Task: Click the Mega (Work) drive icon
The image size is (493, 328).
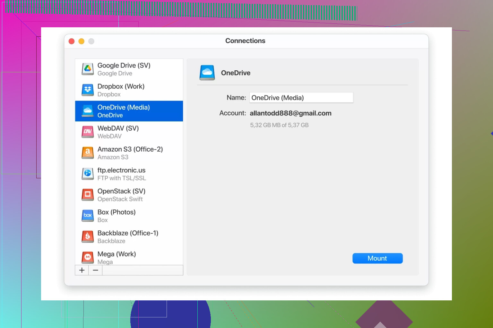Action: click(x=88, y=257)
